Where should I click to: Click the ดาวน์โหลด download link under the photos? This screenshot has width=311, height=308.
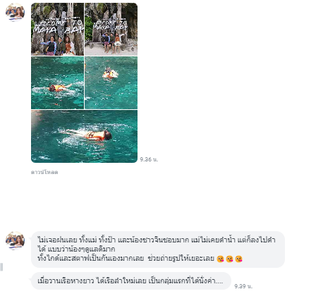(x=44, y=172)
